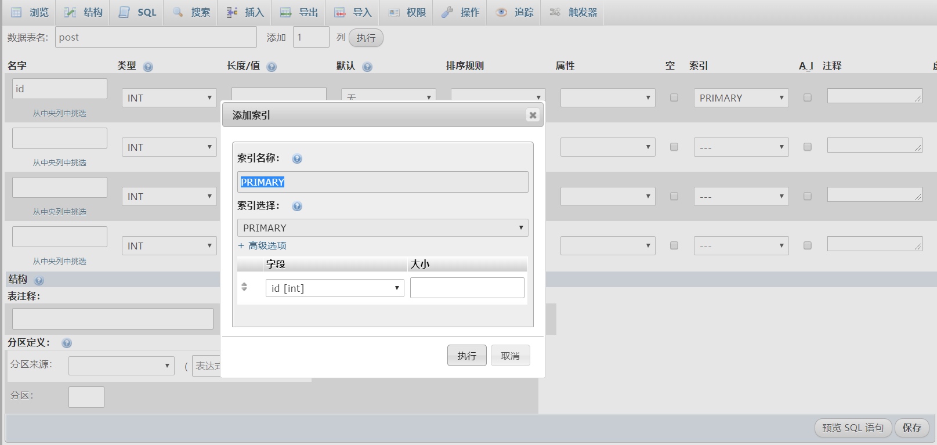The height and width of the screenshot is (445, 937).
Task: Enable A_I checkbox in second column row
Action: (807, 147)
